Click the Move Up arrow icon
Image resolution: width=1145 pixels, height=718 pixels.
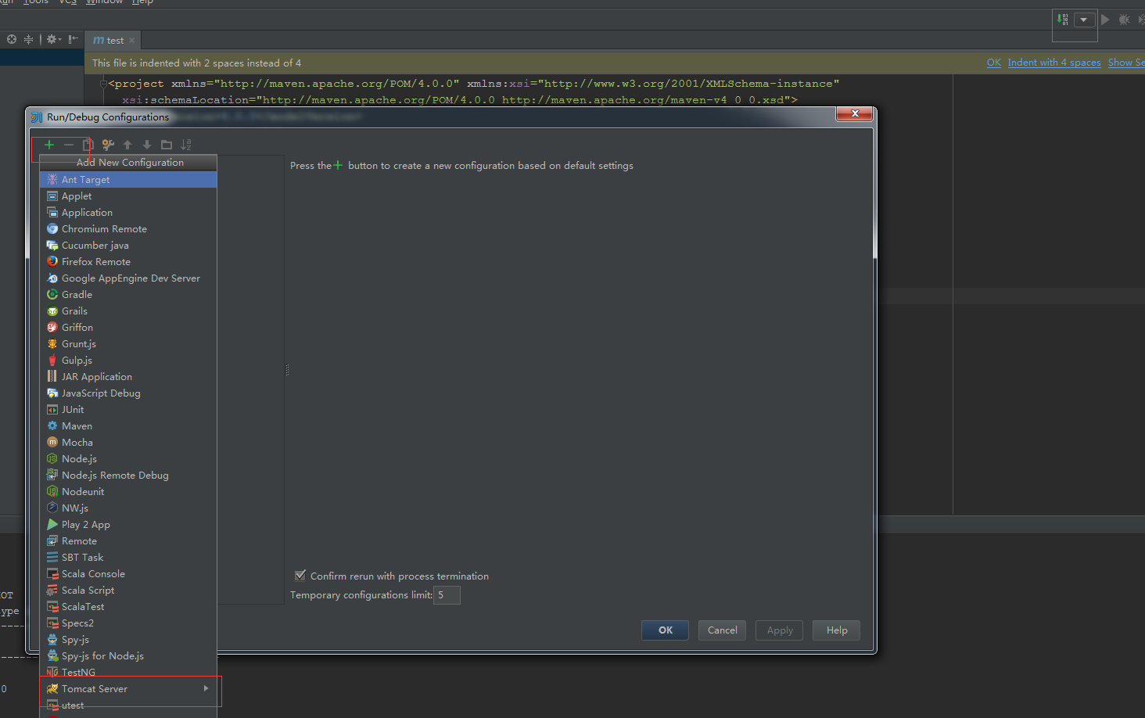coord(127,145)
